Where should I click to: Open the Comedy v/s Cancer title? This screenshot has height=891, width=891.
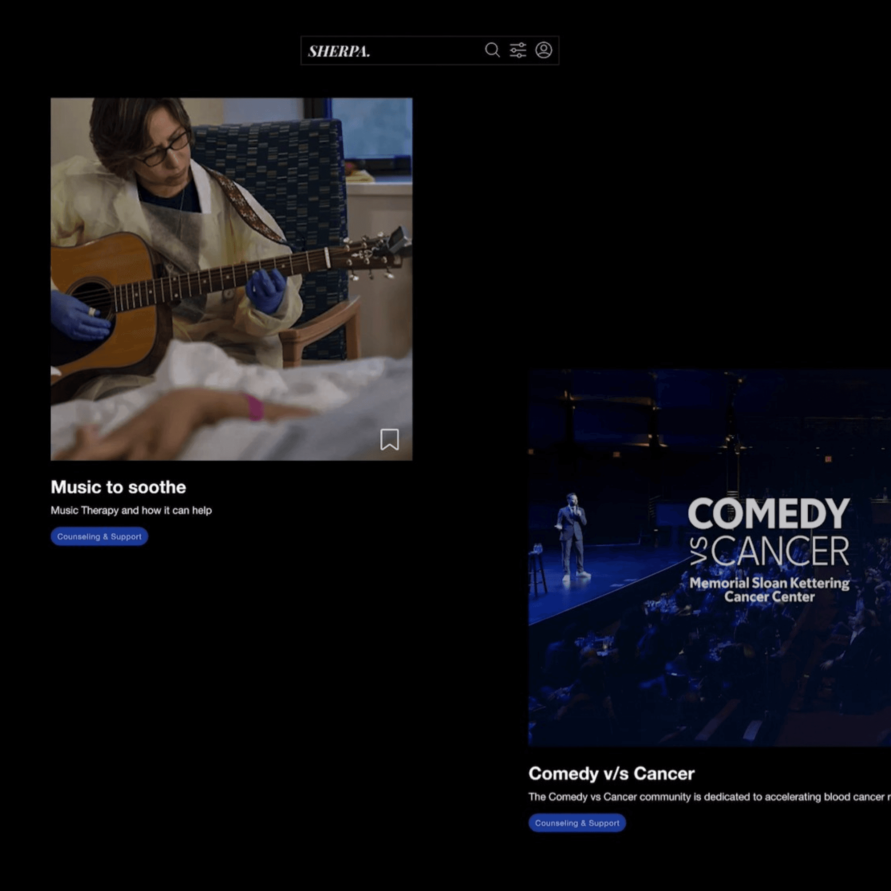(611, 773)
